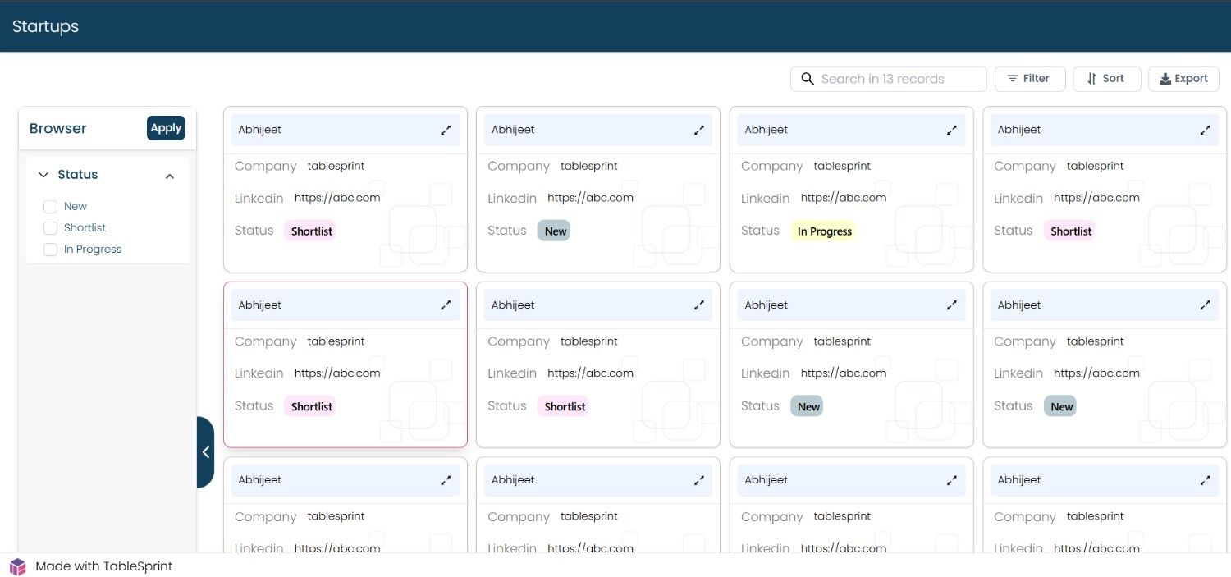Expand the last New card in the second row

[x=1206, y=305]
